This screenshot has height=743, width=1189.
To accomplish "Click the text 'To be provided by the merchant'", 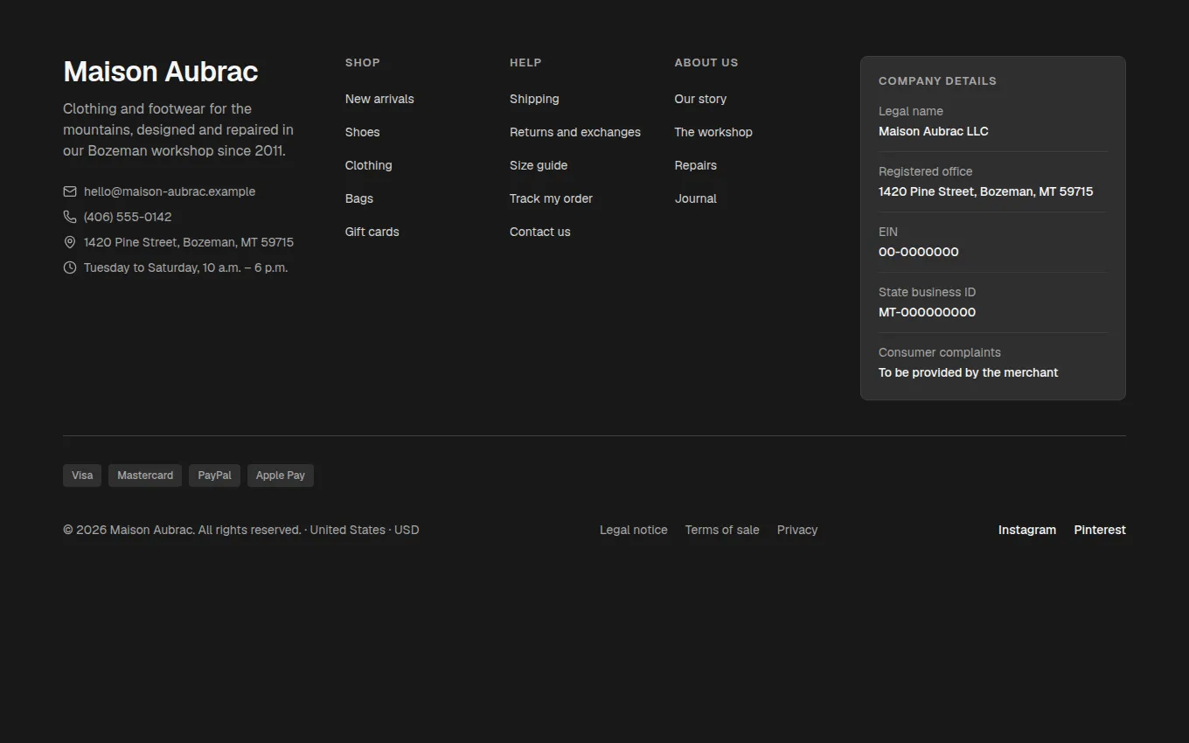I will 969,372.
